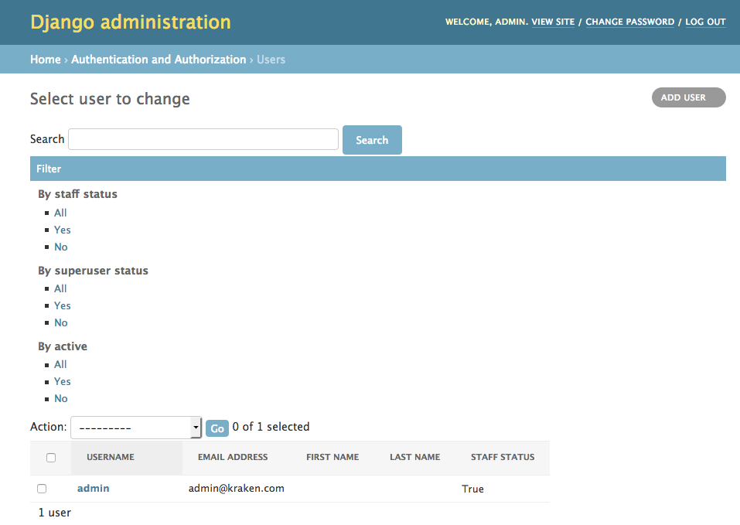This screenshot has height=525, width=740.
Task: Sort by First Name column header
Action: pos(332,457)
